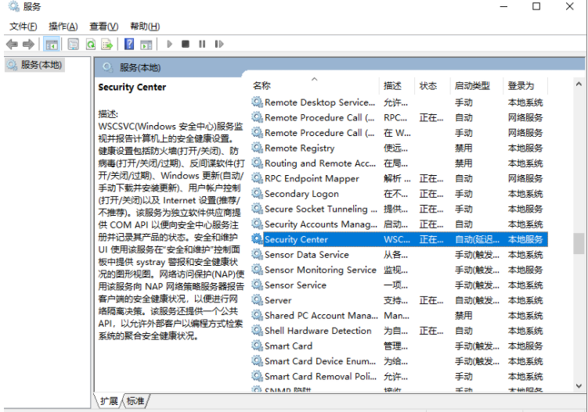This screenshot has height=412, width=588.
Task: Select the Remote Registry service row
Action: click(x=299, y=148)
